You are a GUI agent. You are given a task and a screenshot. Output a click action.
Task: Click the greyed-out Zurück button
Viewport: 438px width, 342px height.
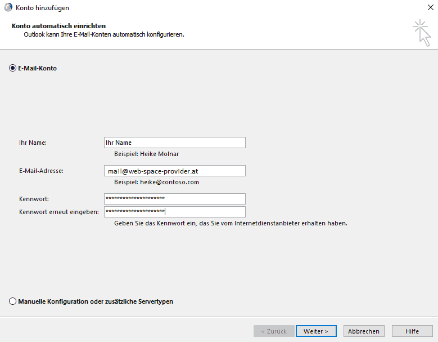(x=273, y=331)
